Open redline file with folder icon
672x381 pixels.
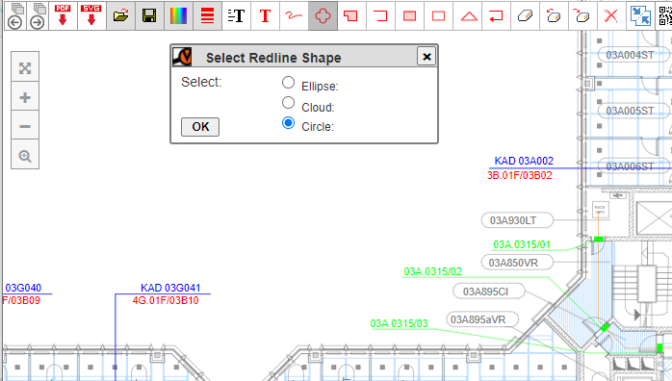tap(121, 15)
